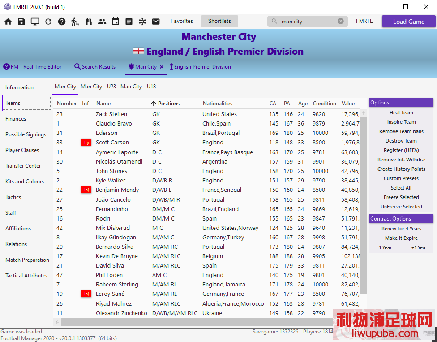Open Custom Presets option
The height and width of the screenshot is (342, 437).
click(401, 178)
